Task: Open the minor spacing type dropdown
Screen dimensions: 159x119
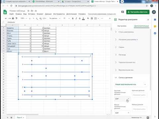Action: click(x=122, y=113)
